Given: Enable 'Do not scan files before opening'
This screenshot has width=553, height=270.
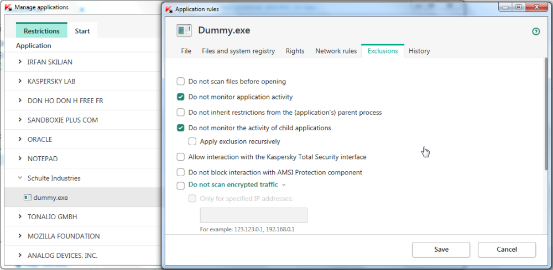Looking at the screenshot, I should 180,82.
